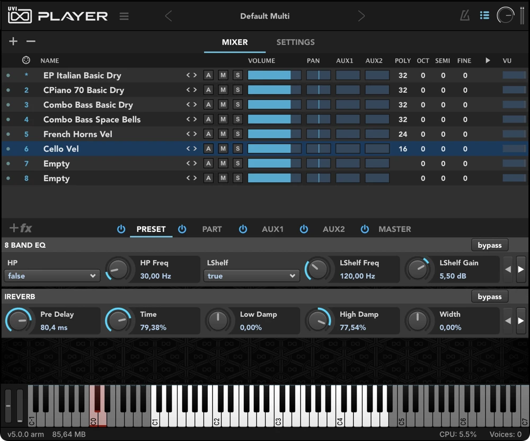Viewport: 530px width, 441px height.
Task: Click the C3 key on keyboard
Action: [x=278, y=416]
